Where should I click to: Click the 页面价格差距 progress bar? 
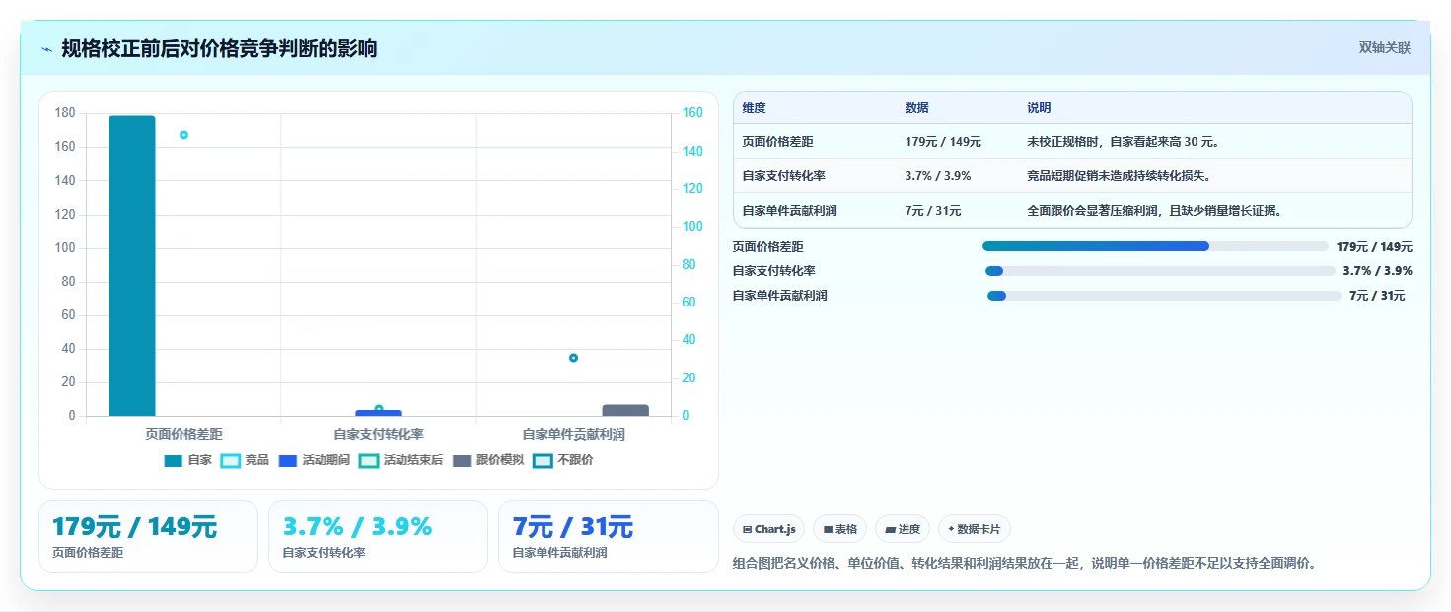click(x=1155, y=246)
